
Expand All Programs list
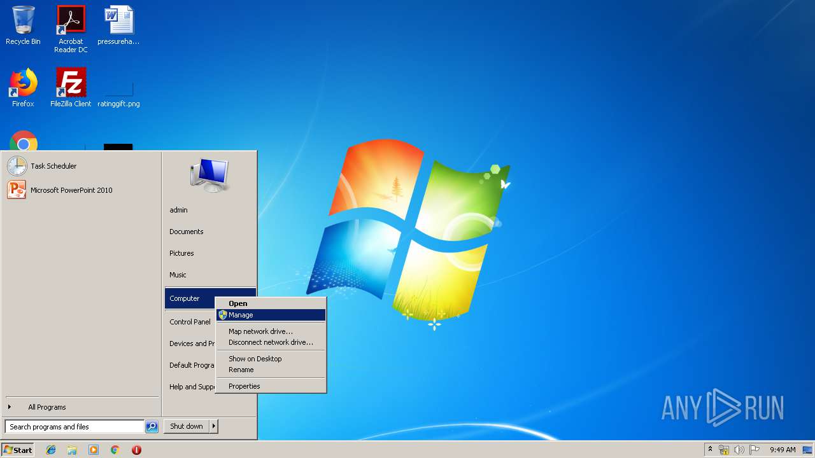[x=81, y=407]
